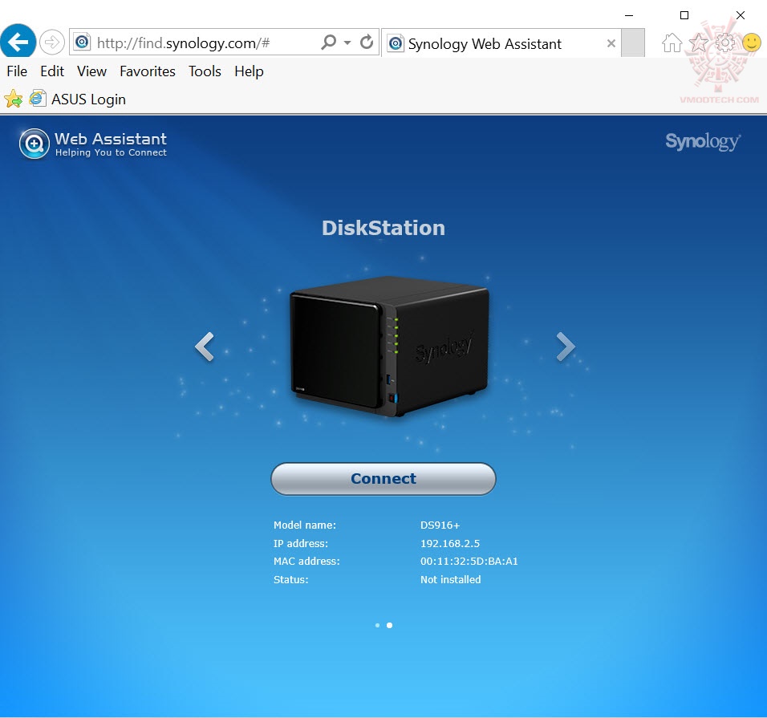Open the View menu
This screenshot has width=767, height=718.
point(91,71)
